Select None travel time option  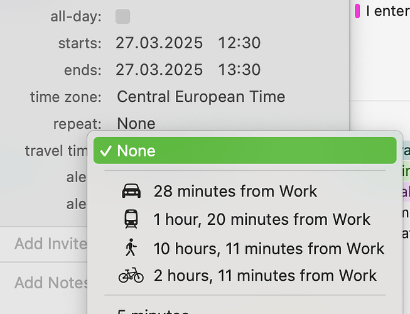[x=245, y=151]
